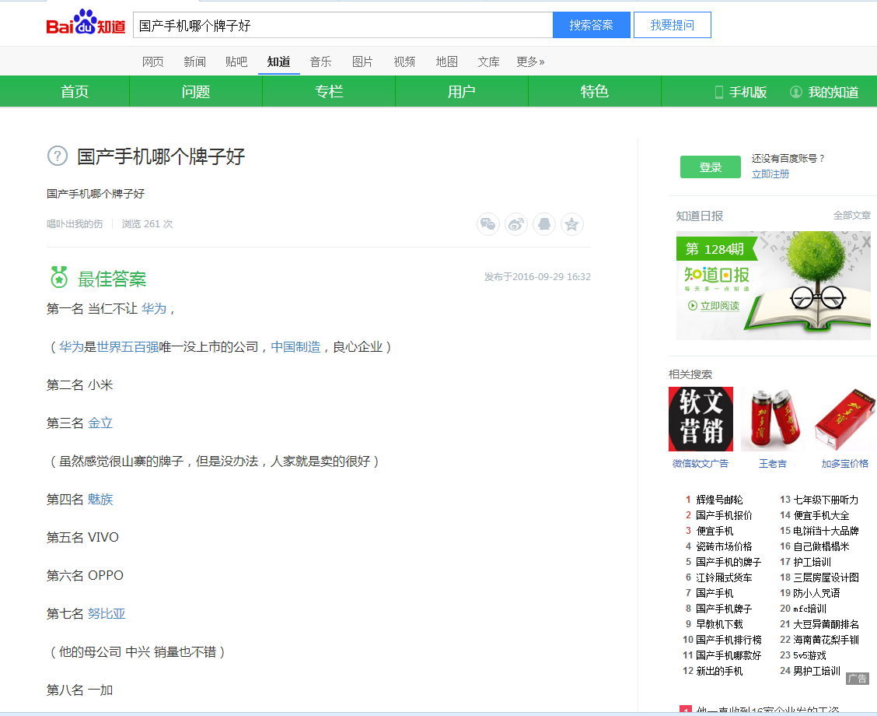Viewport: 877px width, 716px height.
Task: Open related search 海南黄花梨手钏
Action: tap(826, 640)
